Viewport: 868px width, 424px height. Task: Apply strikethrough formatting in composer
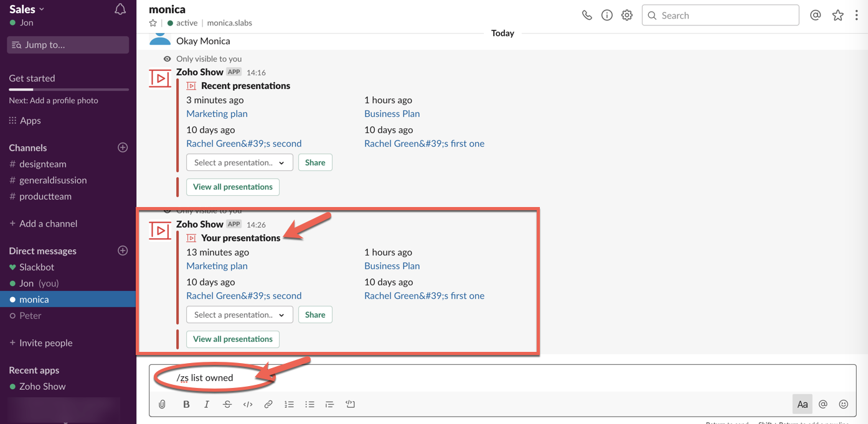point(227,404)
